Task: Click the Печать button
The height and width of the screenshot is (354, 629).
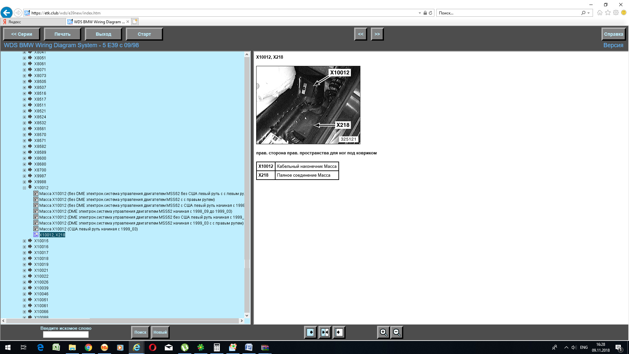Action: pyautogui.click(x=62, y=34)
